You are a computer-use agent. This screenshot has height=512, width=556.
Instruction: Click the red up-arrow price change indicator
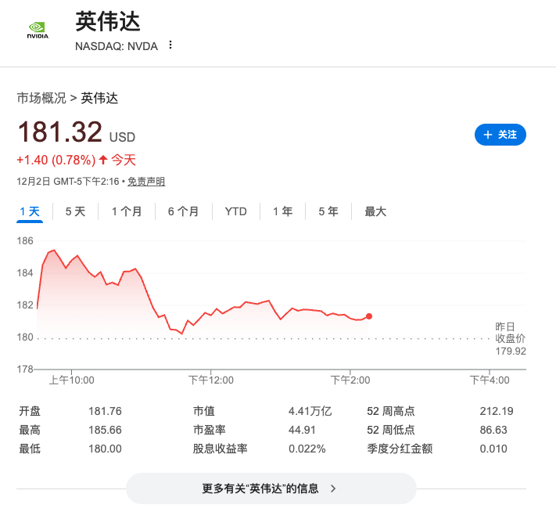point(102,160)
